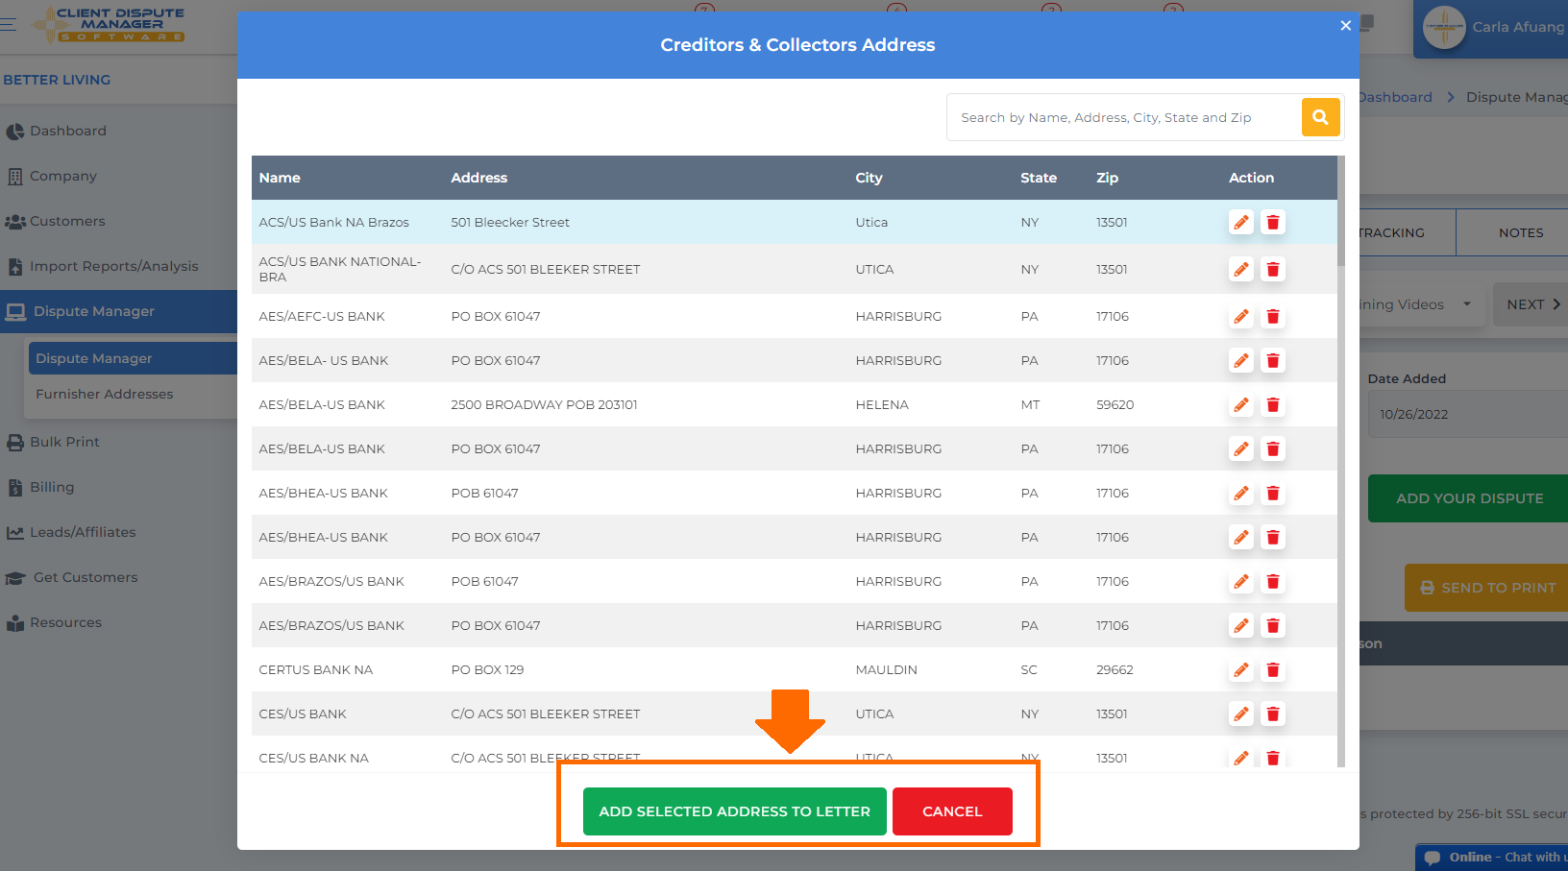
Task: Click the NEXT button
Action: [1530, 304]
